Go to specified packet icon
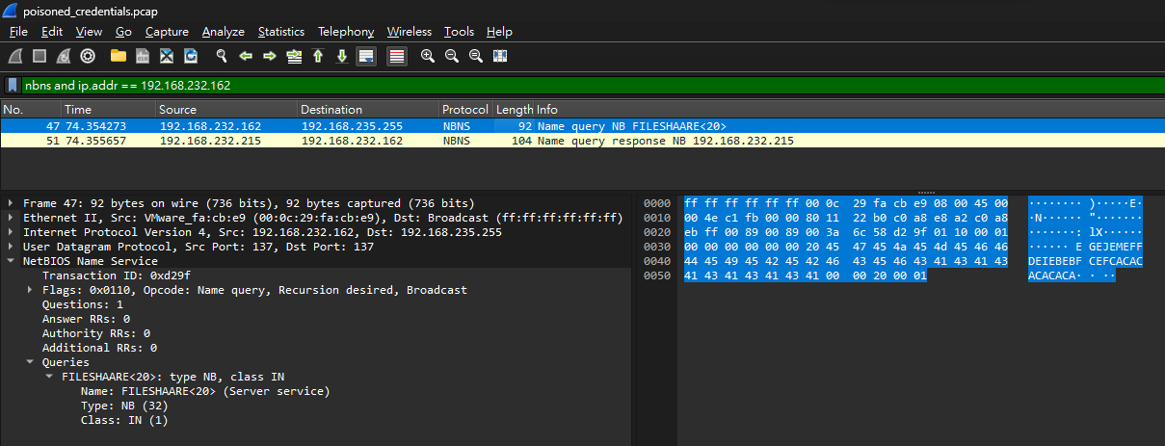The width and height of the screenshot is (1165, 446). pyautogui.click(x=294, y=56)
